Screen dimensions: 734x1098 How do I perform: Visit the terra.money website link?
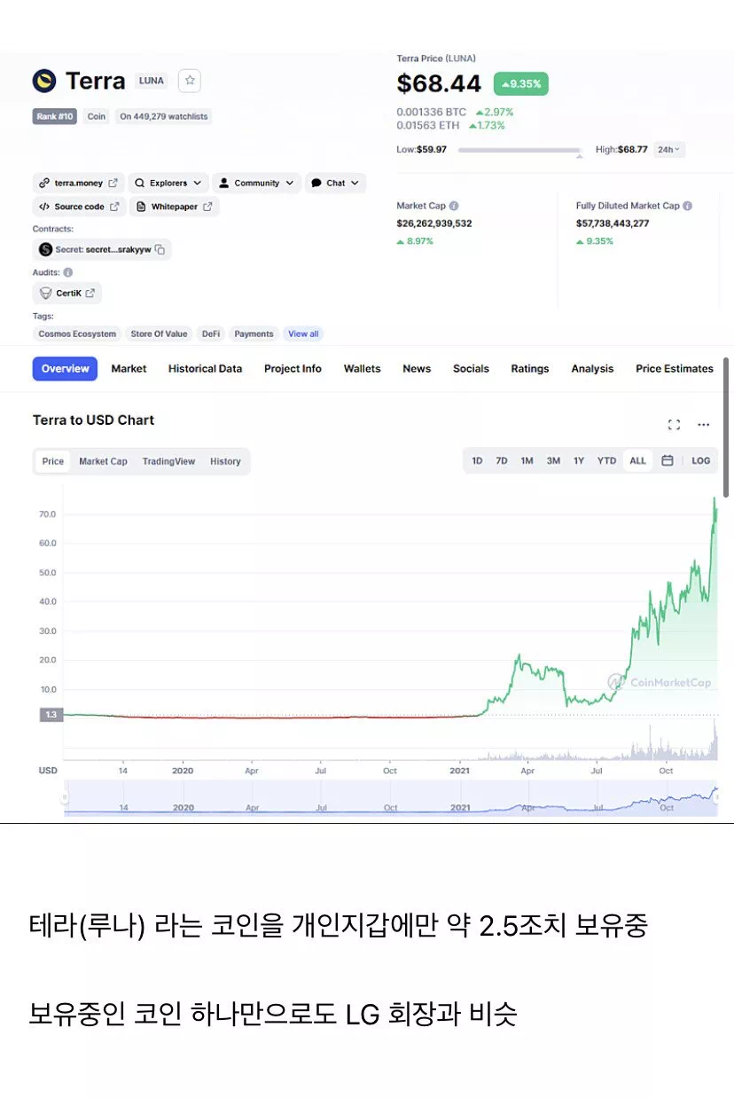[77, 183]
